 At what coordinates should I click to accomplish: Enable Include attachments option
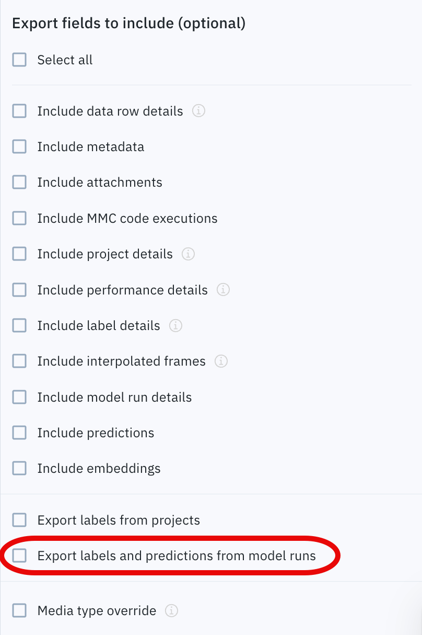[19, 183]
